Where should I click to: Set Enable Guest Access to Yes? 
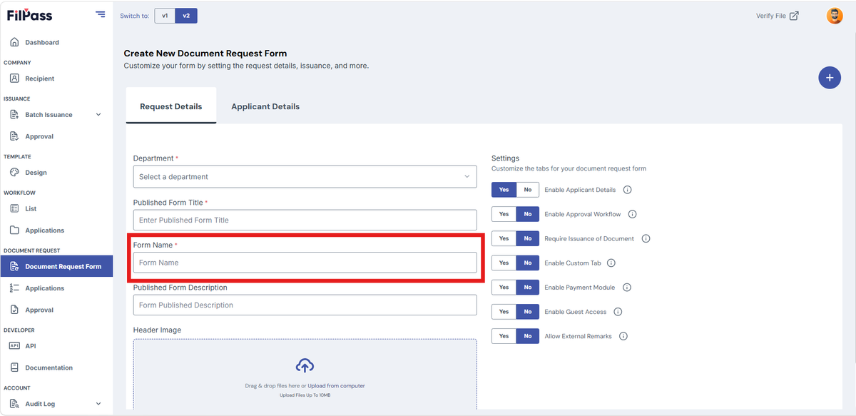pos(504,312)
